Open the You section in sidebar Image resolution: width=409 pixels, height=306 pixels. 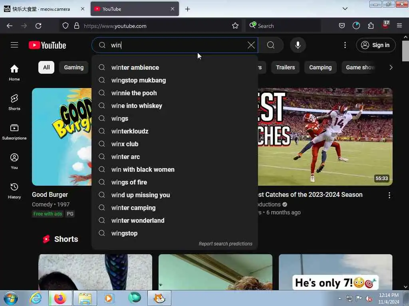pos(14,161)
